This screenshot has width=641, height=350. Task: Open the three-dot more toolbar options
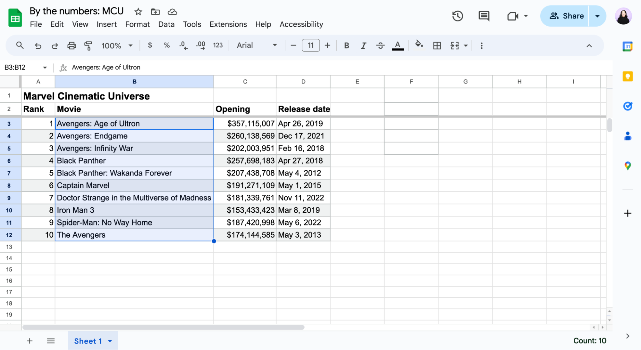pos(481,45)
